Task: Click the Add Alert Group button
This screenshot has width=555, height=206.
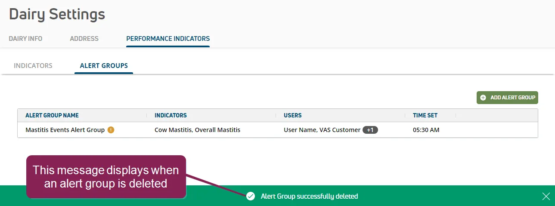Action: [x=507, y=98]
